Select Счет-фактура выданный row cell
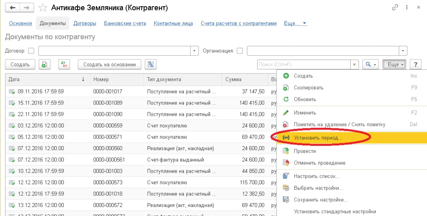 176,160
